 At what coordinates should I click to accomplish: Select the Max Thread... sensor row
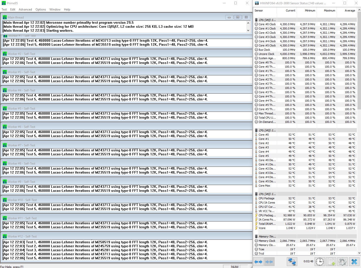[305, 113]
